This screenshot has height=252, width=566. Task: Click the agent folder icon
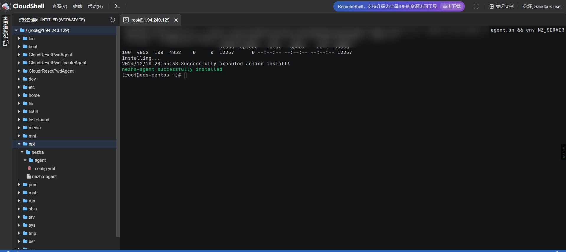point(31,160)
